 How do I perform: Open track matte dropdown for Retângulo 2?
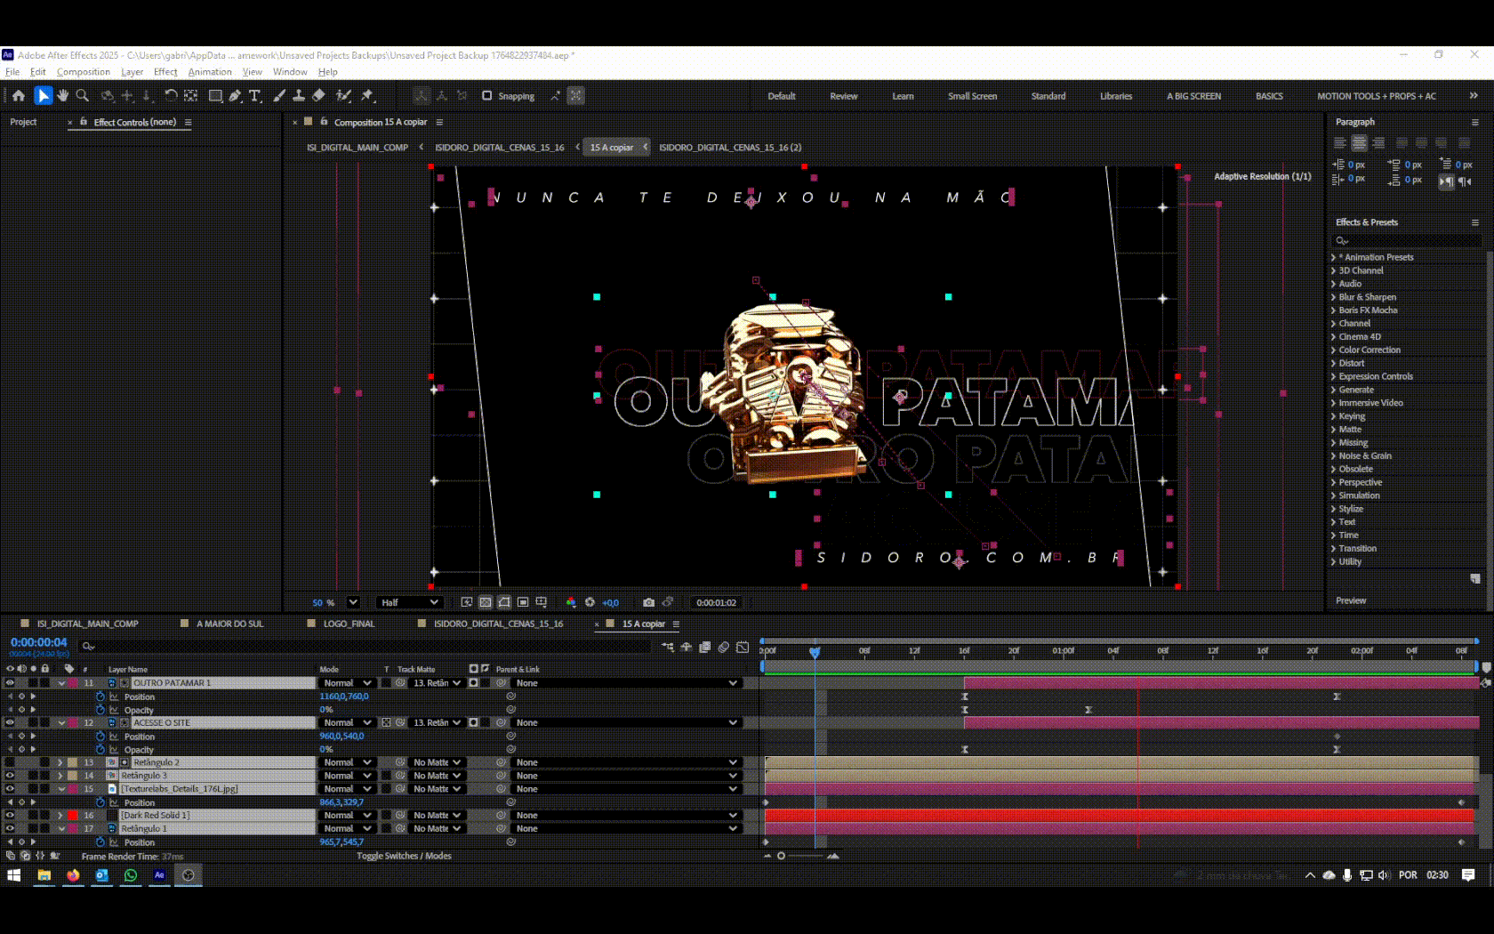tap(438, 762)
